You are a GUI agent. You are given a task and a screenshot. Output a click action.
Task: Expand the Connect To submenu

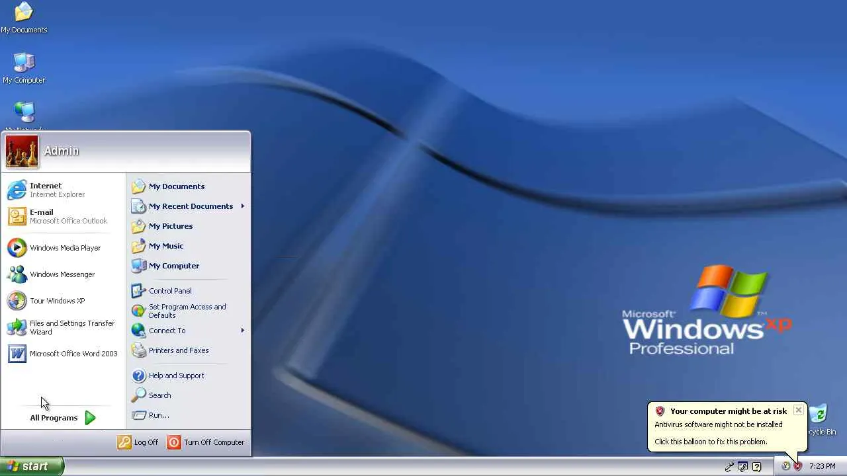pyautogui.click(x=188, y=331)
